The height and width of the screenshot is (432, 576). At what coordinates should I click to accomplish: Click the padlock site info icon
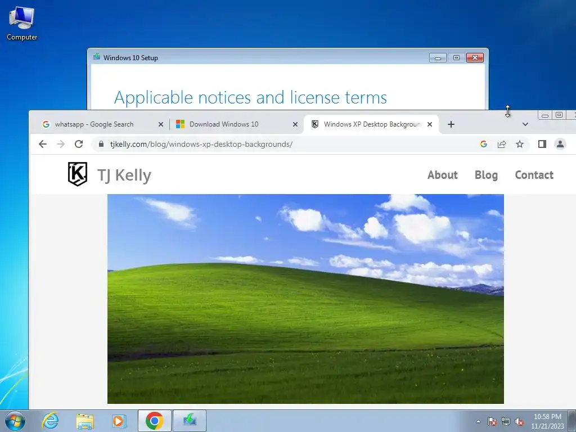pyautogui.click(x=101, y=144)
